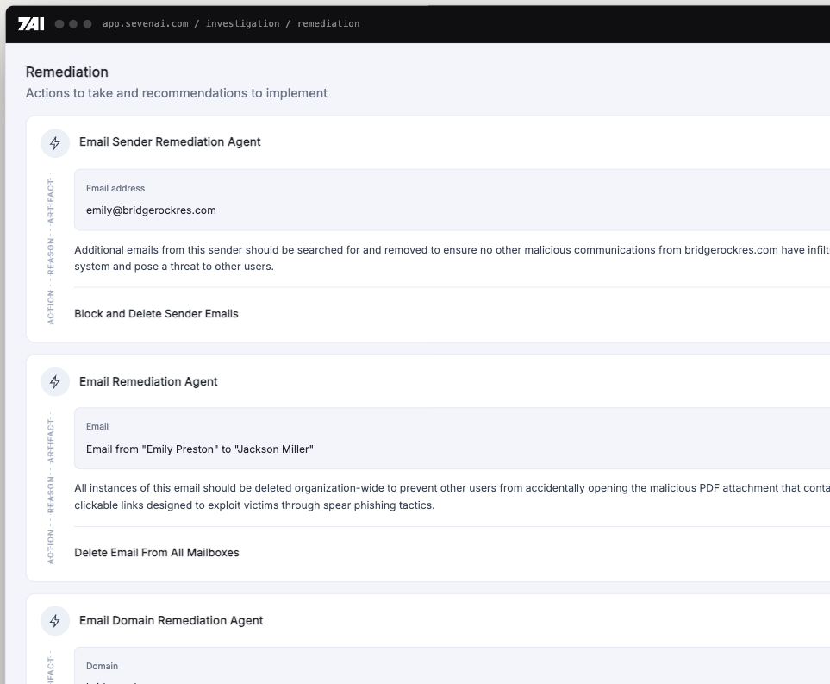830x684 pixels.
Task: Open 'remediation' in the URL breadcrumb
Action: (x=328, y=24)
